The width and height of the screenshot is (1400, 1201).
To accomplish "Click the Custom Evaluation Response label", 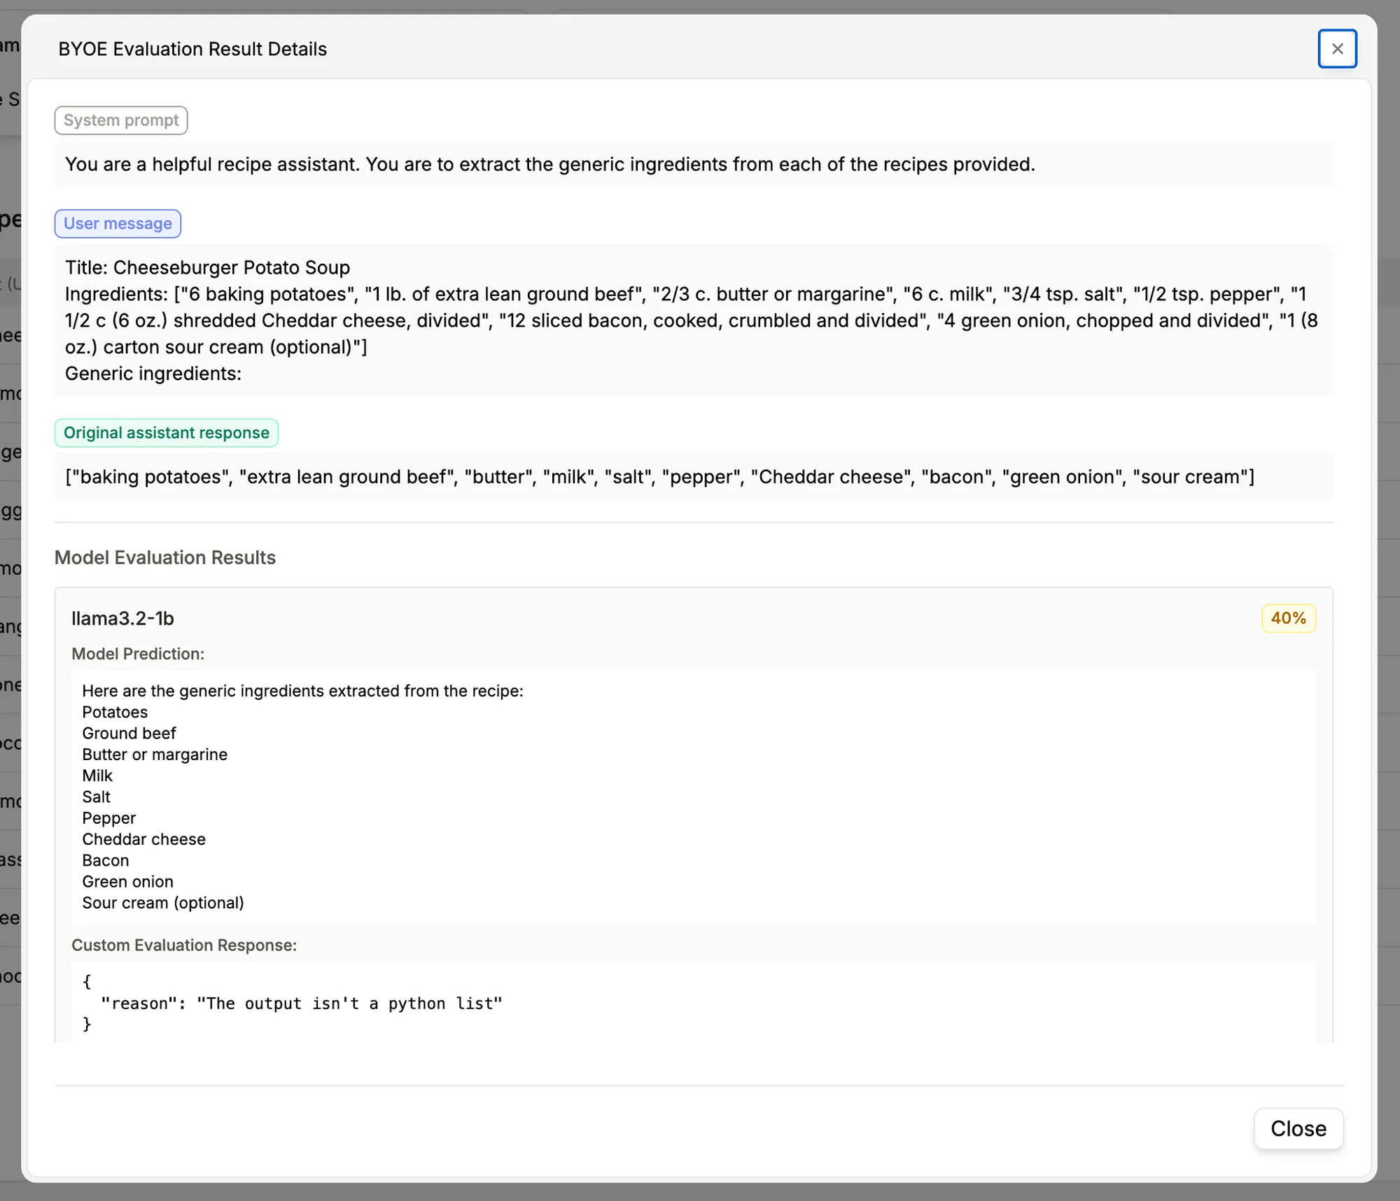I will pyautogui.click(x=183, y=945).
